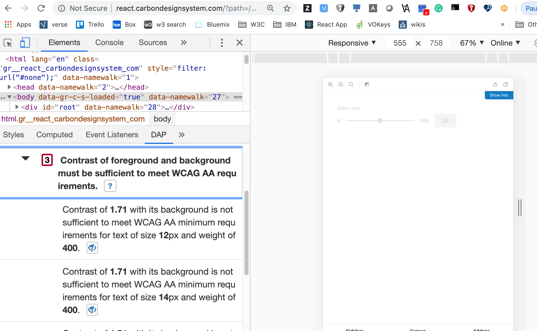This screenshot has height=331, width=537.
Task: Zoom out of the Storybook canvas
Action: click(x=341, y=84)
